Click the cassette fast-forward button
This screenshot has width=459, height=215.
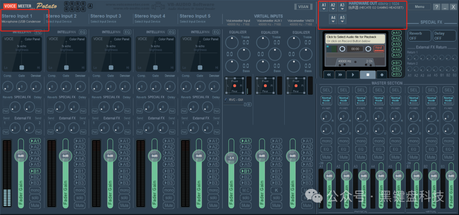(340, 74)
